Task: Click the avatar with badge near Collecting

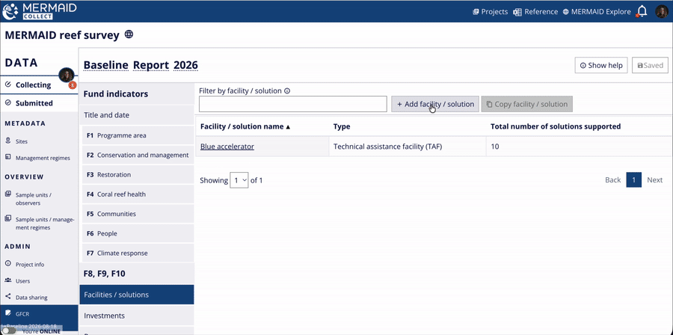Action: coord(67,76)
